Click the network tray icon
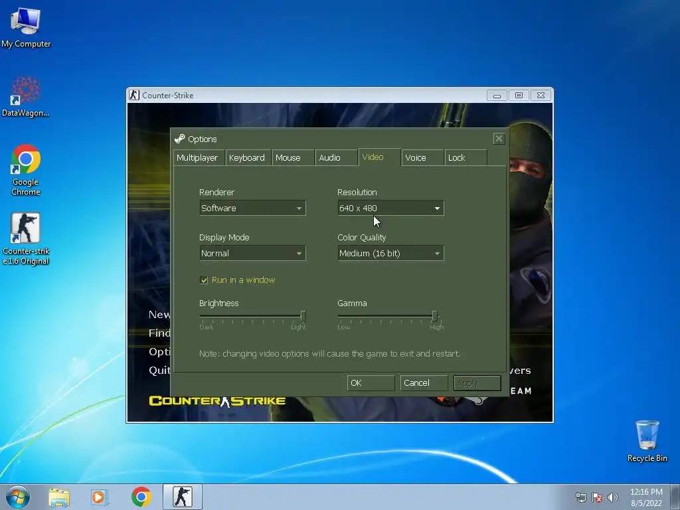 pos(580,497)
